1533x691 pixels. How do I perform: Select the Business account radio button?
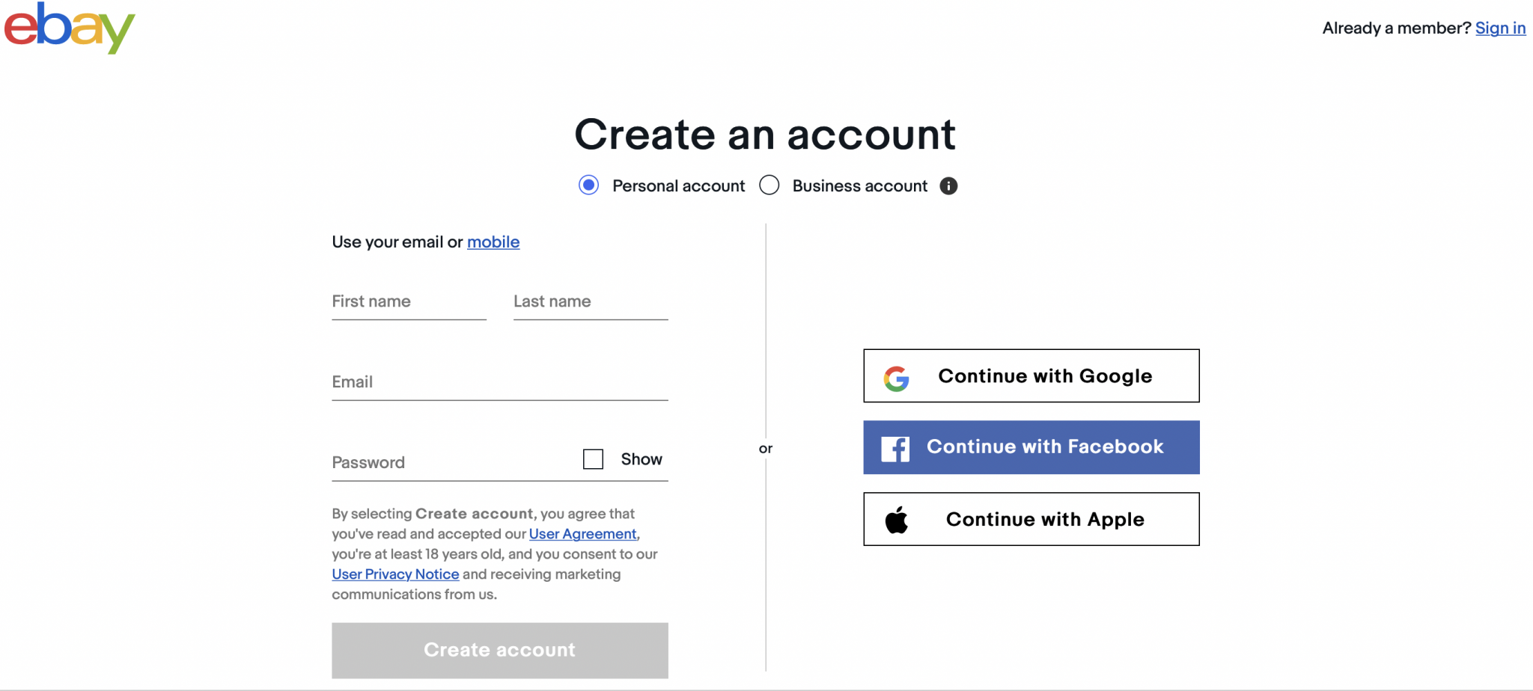click(x=769, y=185)
